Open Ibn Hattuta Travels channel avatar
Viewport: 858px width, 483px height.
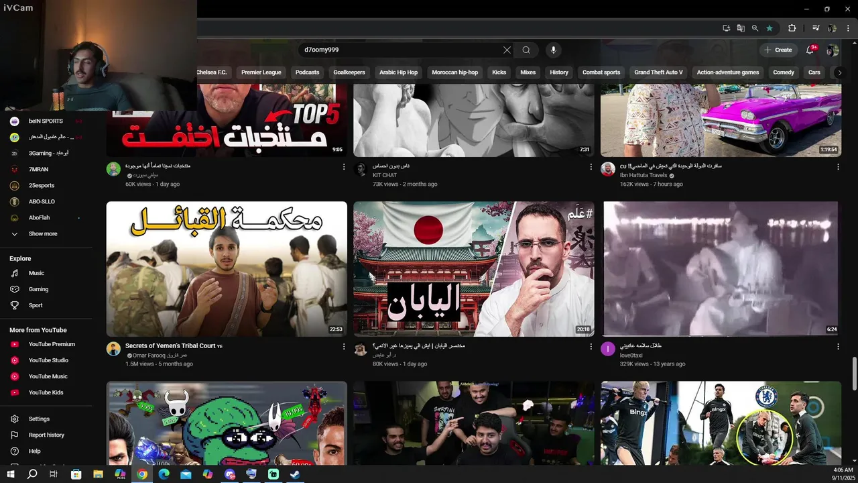pos(608,169)
